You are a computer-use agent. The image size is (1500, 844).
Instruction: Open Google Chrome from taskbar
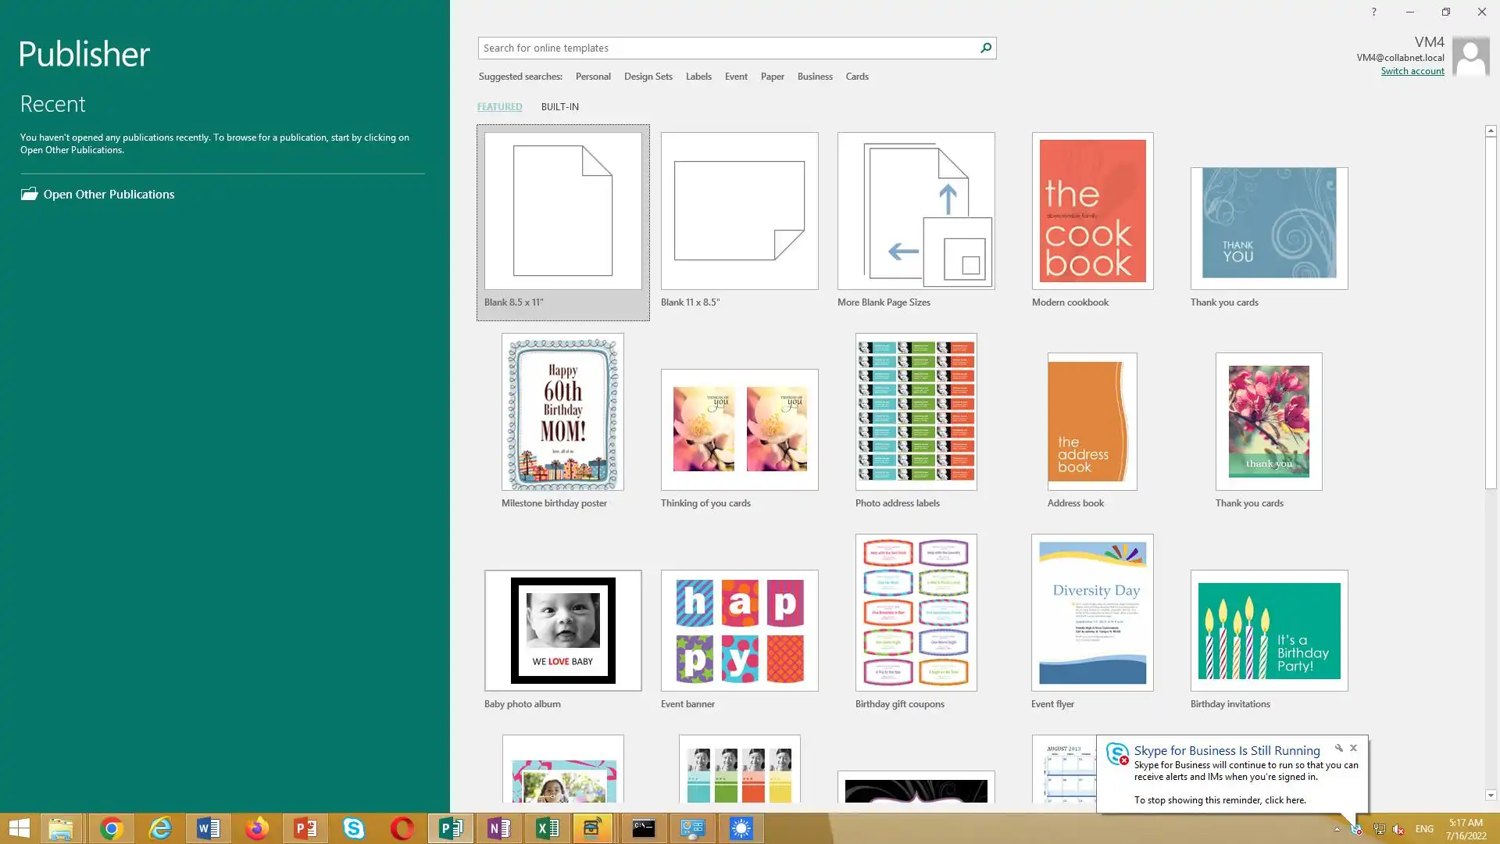(111, 828)
